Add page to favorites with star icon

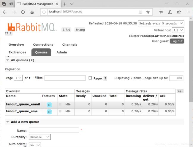148,12
